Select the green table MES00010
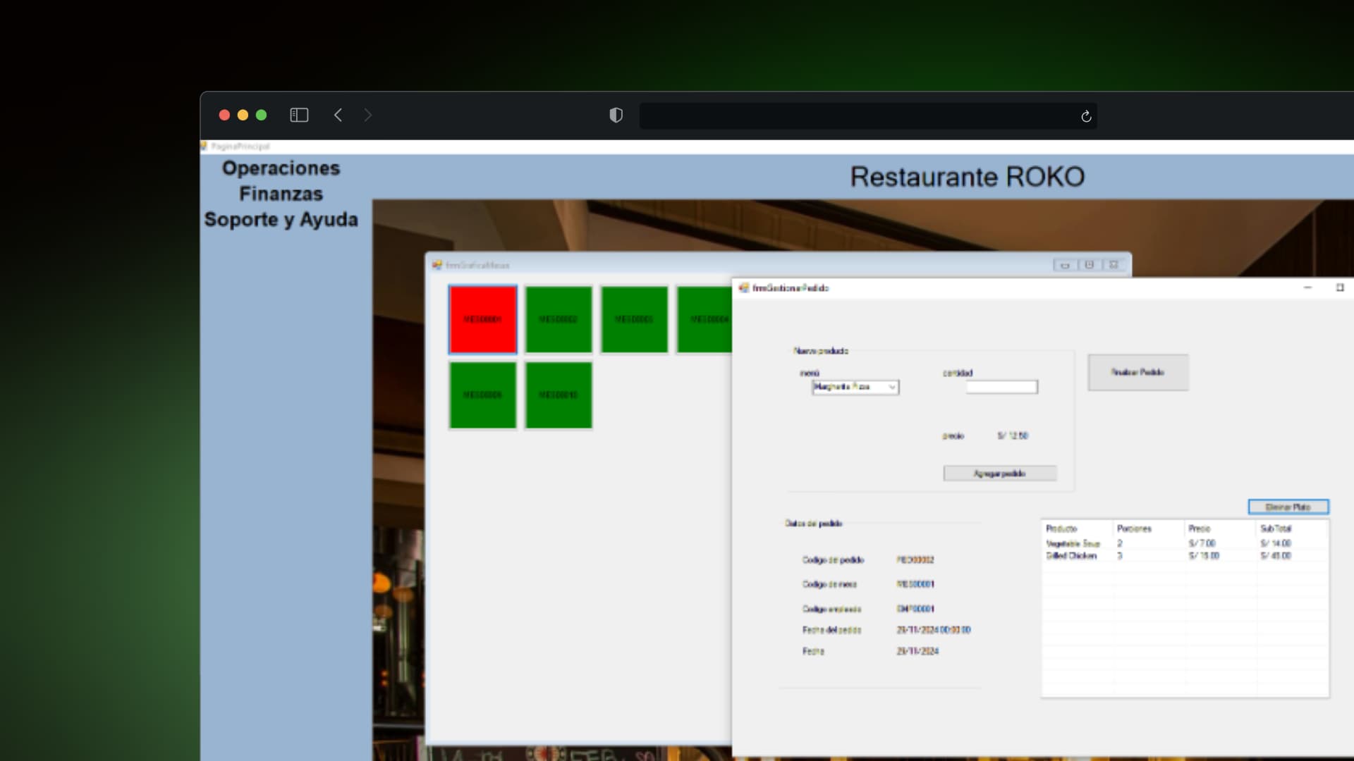 [x=559, y=395]
